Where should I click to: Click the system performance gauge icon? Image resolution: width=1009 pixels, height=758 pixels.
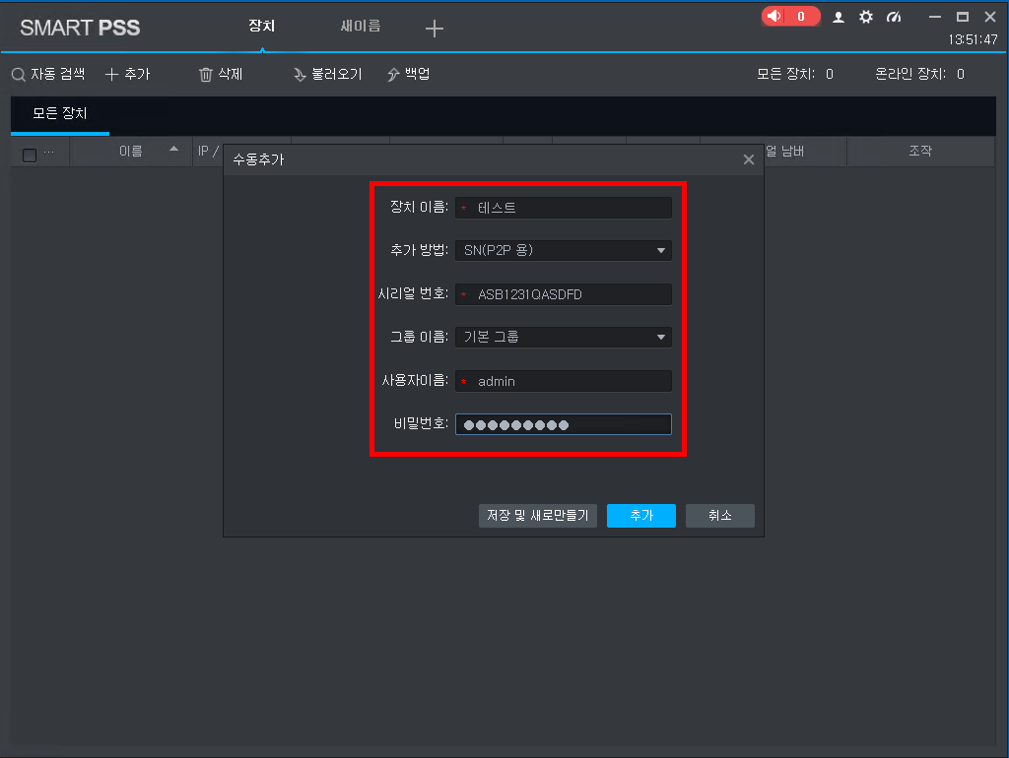click(x=894, y=17)
